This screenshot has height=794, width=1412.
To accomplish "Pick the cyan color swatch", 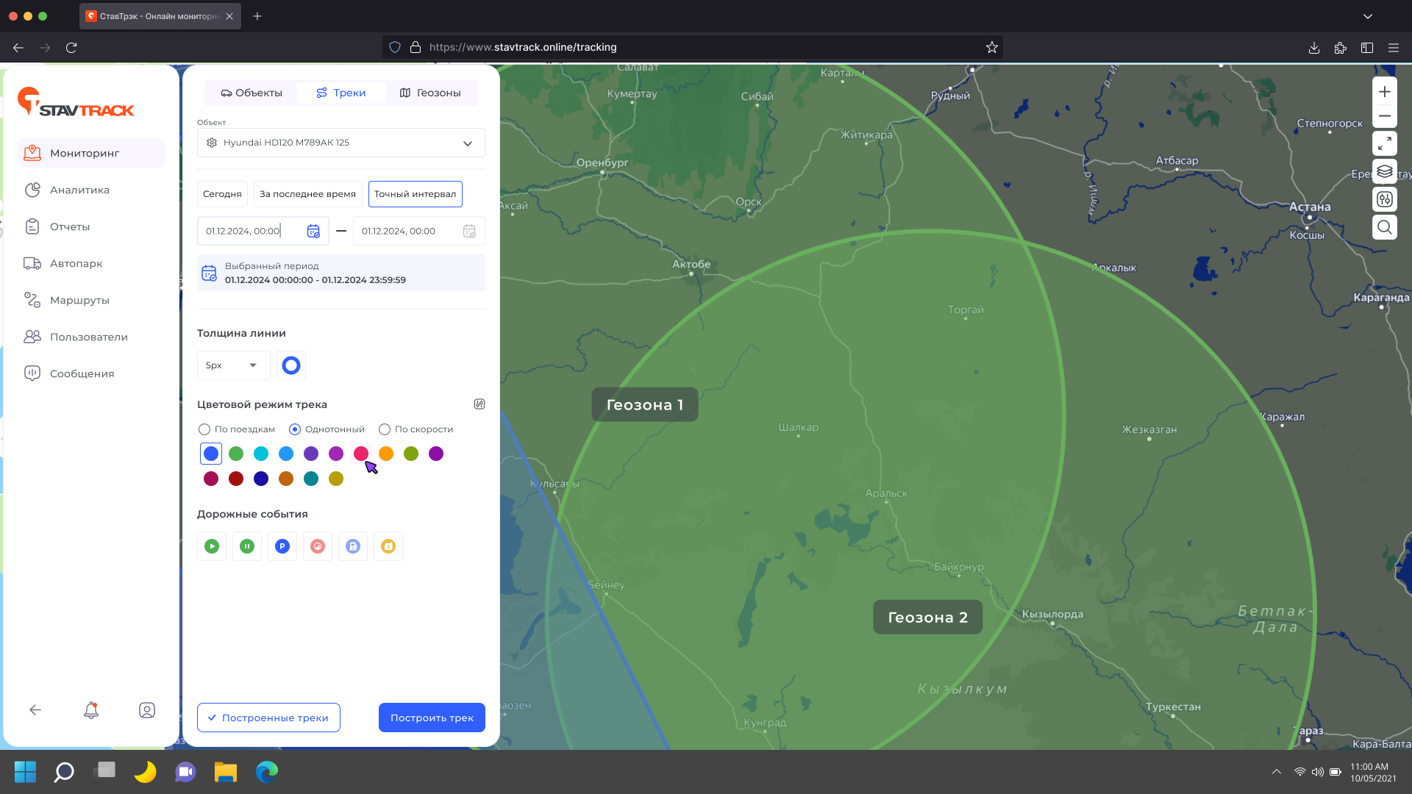I will click(x=261, y=454).
